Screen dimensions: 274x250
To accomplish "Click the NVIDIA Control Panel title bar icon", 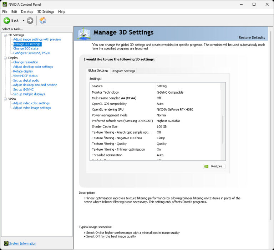I will (x=4, y=4).
